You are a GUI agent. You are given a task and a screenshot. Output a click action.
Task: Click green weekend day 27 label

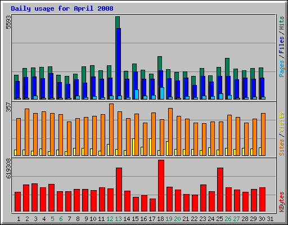(236, 219)
